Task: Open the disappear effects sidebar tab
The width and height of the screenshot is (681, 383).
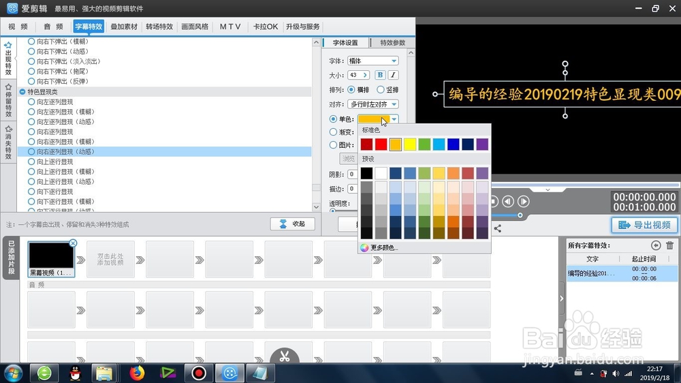Action: [x=7, y=142]
